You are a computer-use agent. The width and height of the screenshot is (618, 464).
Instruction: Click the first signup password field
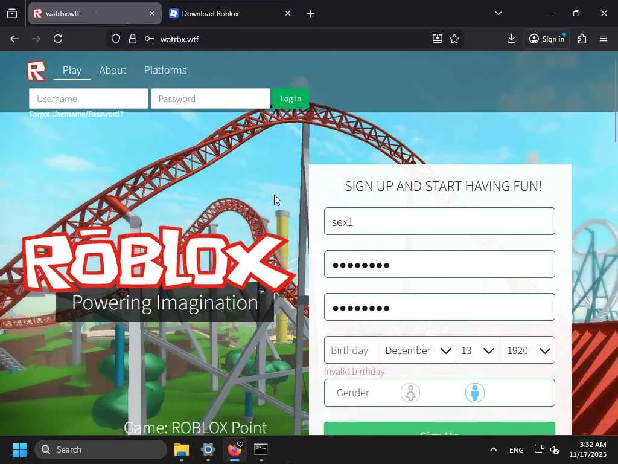[x=439, y=264]
